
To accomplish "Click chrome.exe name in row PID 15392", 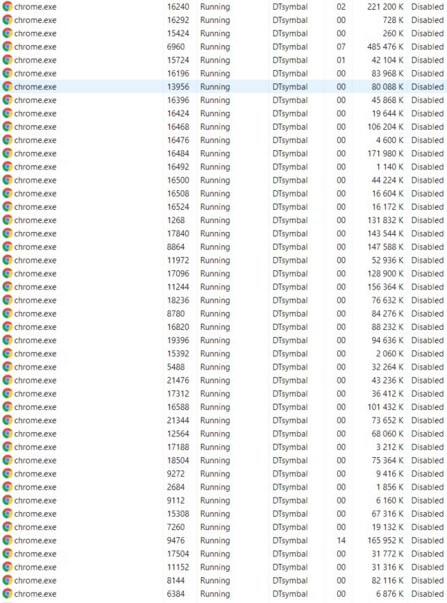I will point(35,354).
